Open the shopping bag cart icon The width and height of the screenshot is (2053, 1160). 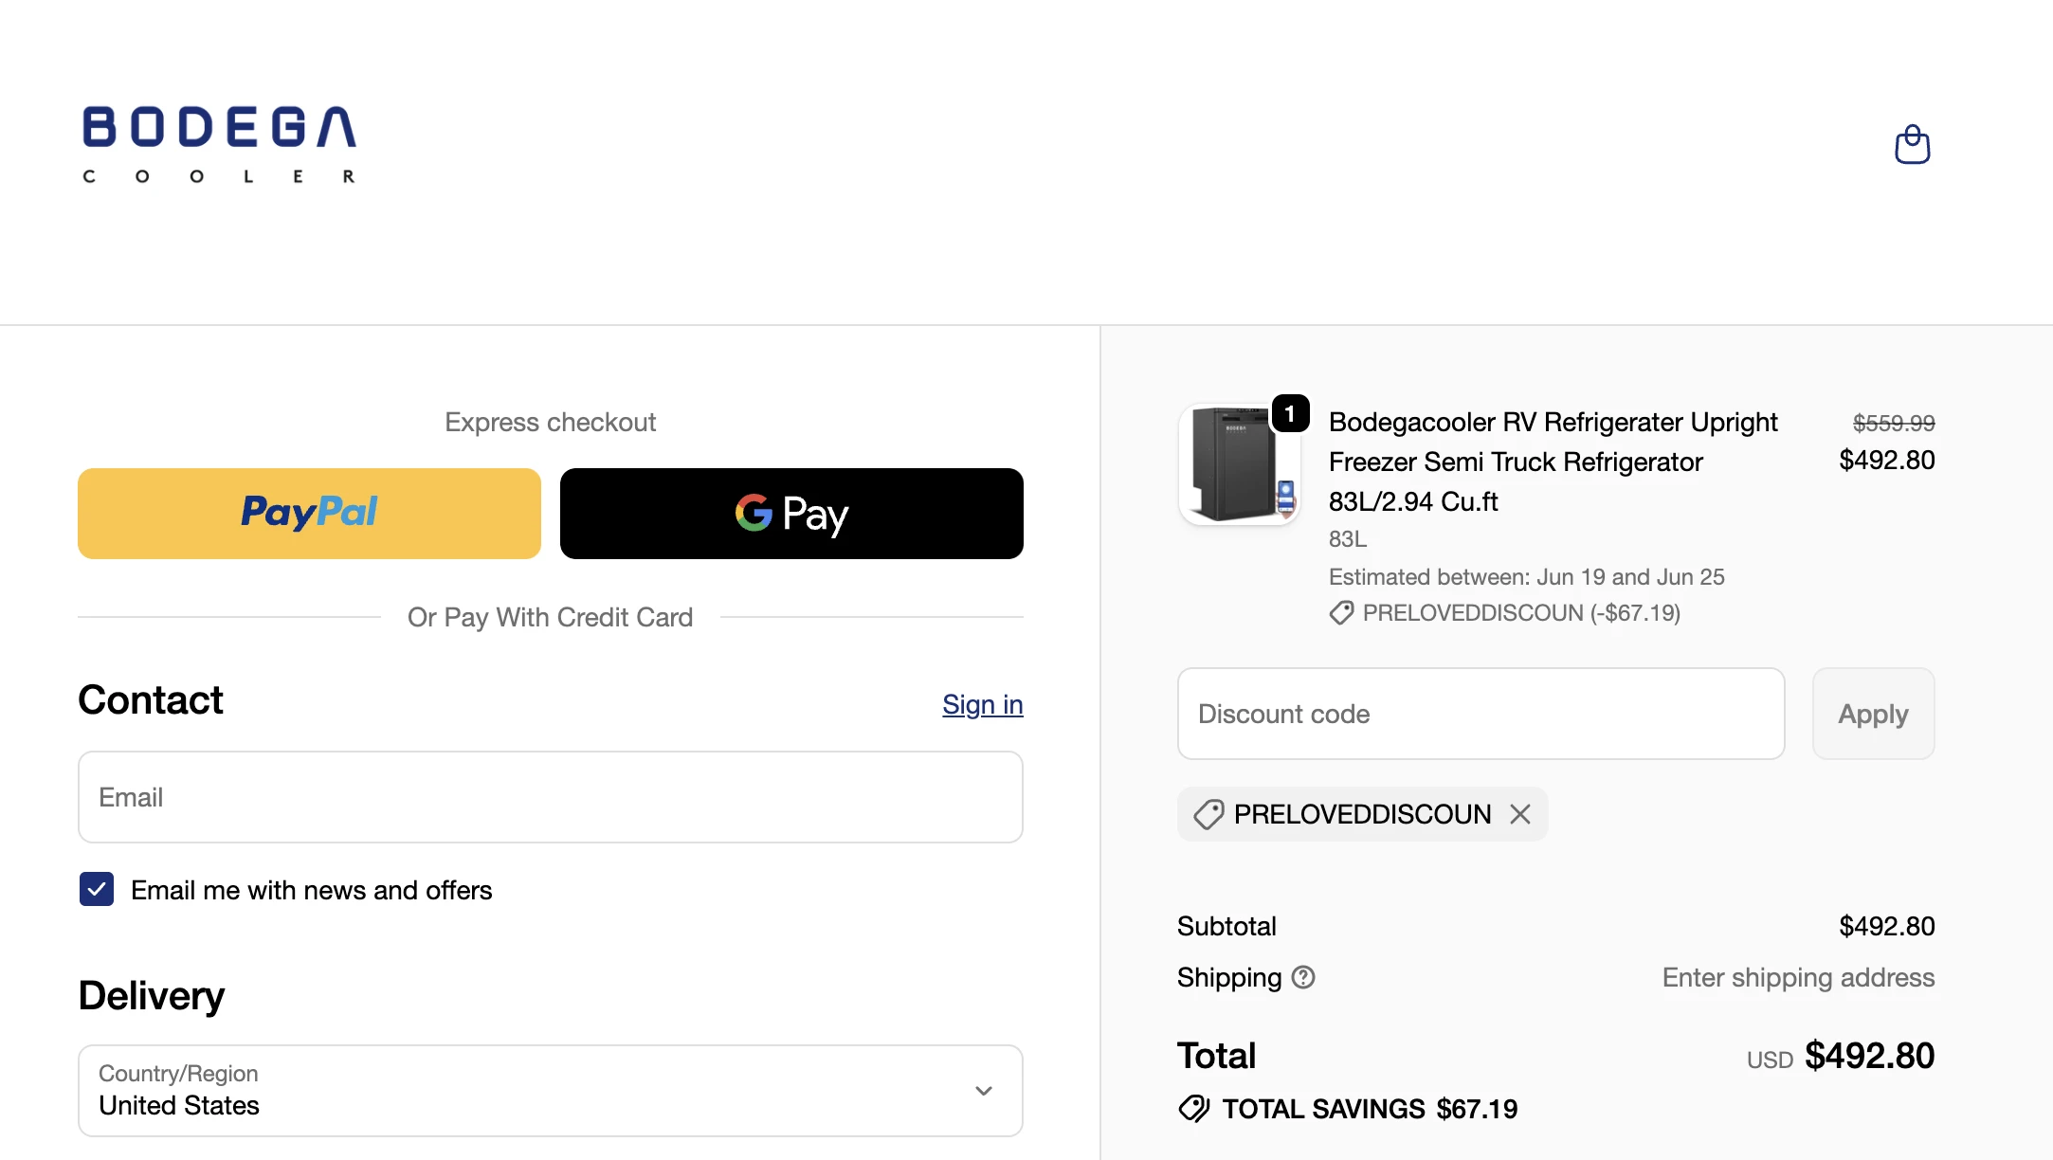click(1912, 144)
